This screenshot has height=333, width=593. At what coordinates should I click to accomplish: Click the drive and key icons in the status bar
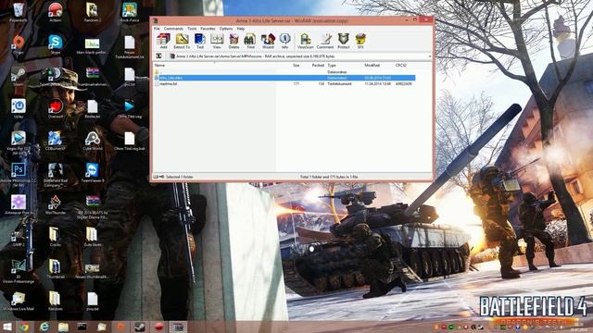[x=158, y=177]
